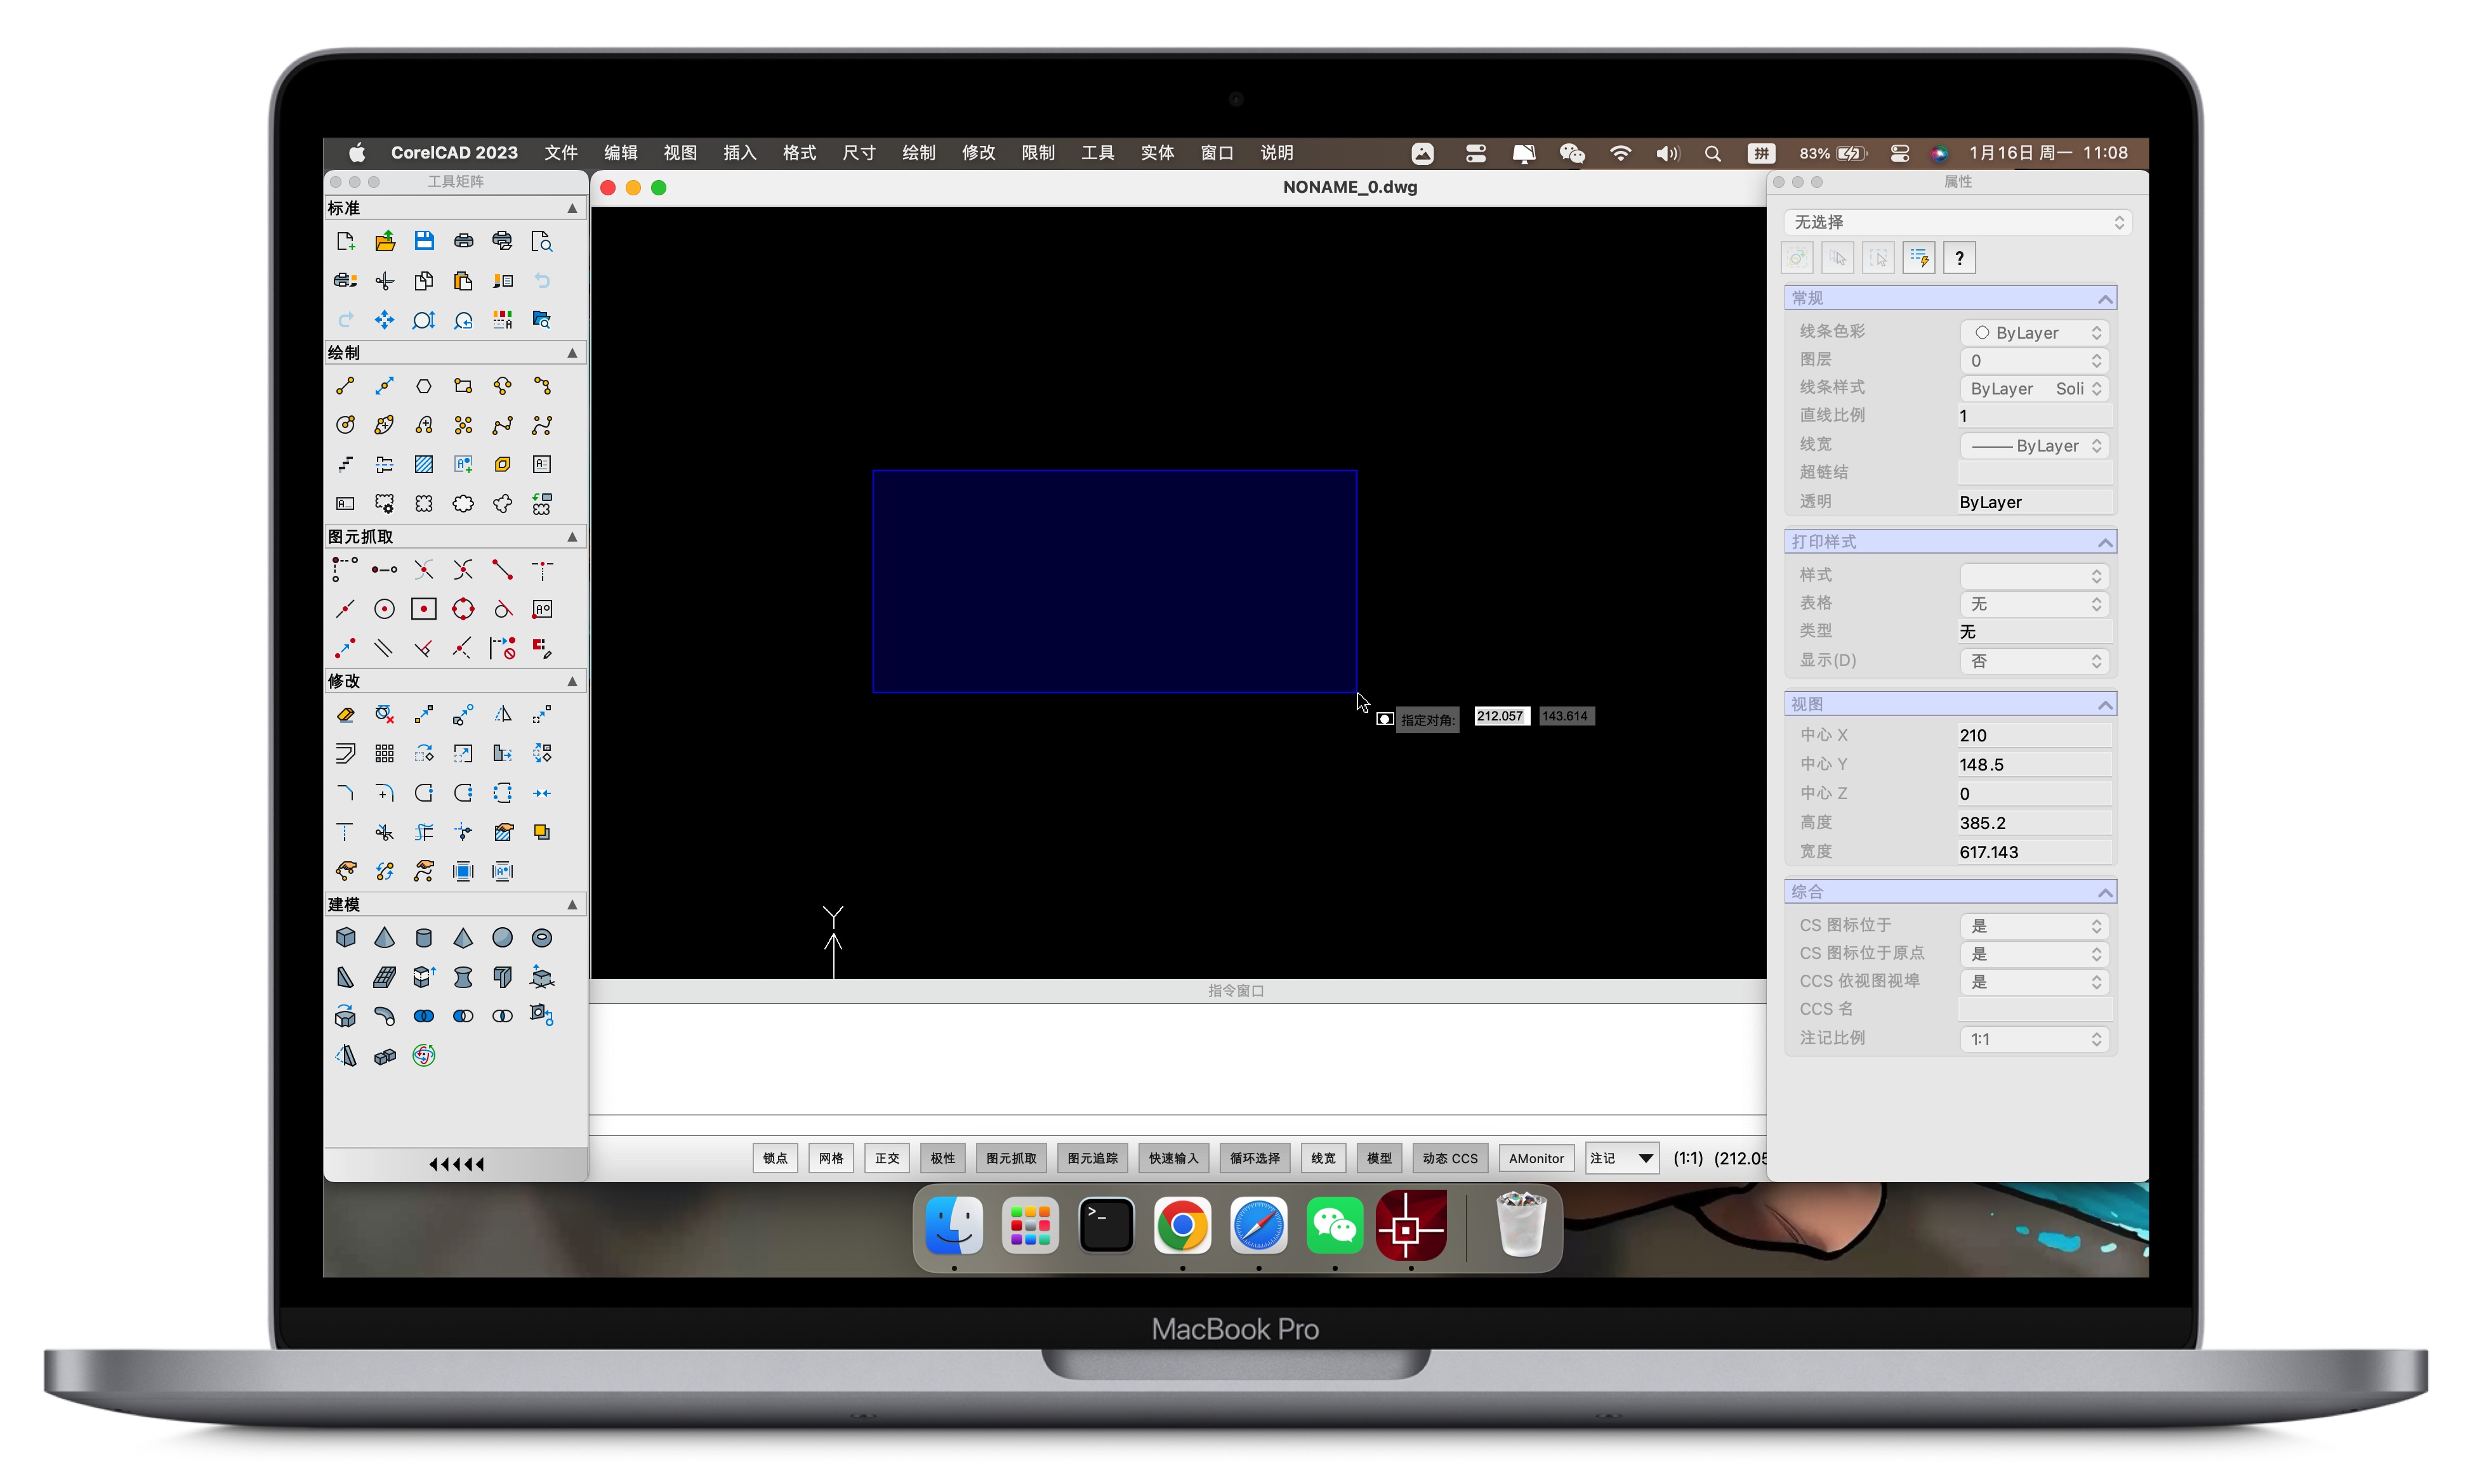Click inside the 指令窗口 command area
Viewport: 2475px width, 1484px height.
(x=1177, y=1058)
